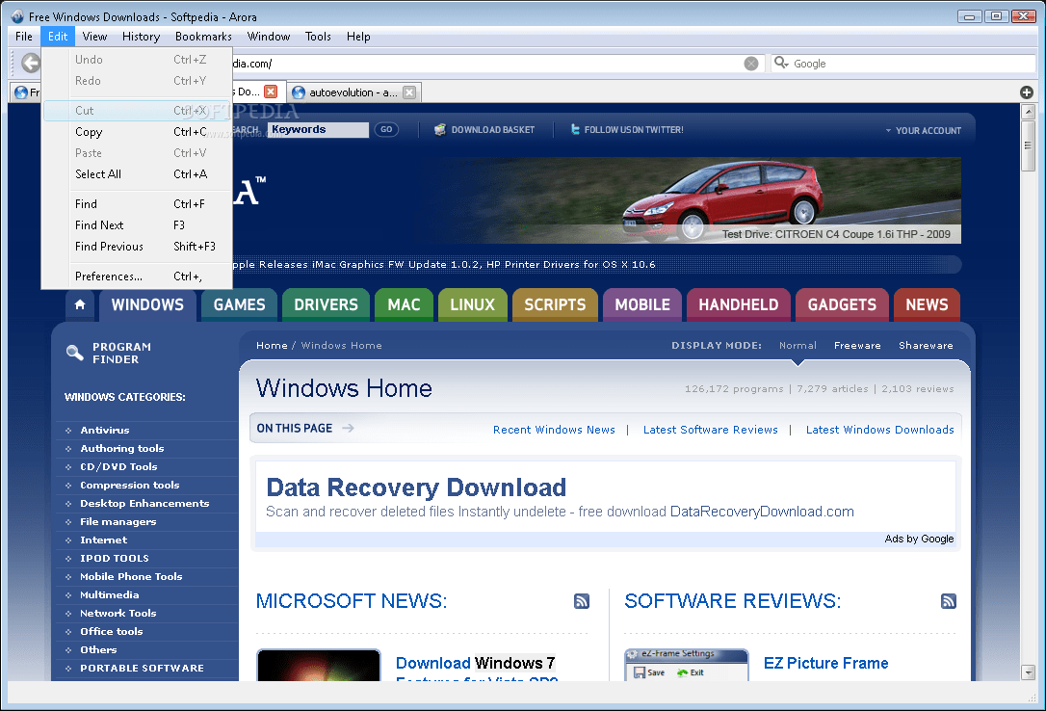Open the Antivirus category
Screen dimensions: 1046x711
[105, 431]
